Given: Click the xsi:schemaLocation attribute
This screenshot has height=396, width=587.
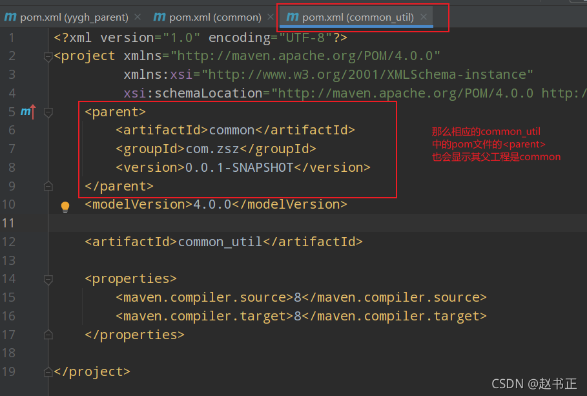Looking at the screenshot, I should 193,93.
